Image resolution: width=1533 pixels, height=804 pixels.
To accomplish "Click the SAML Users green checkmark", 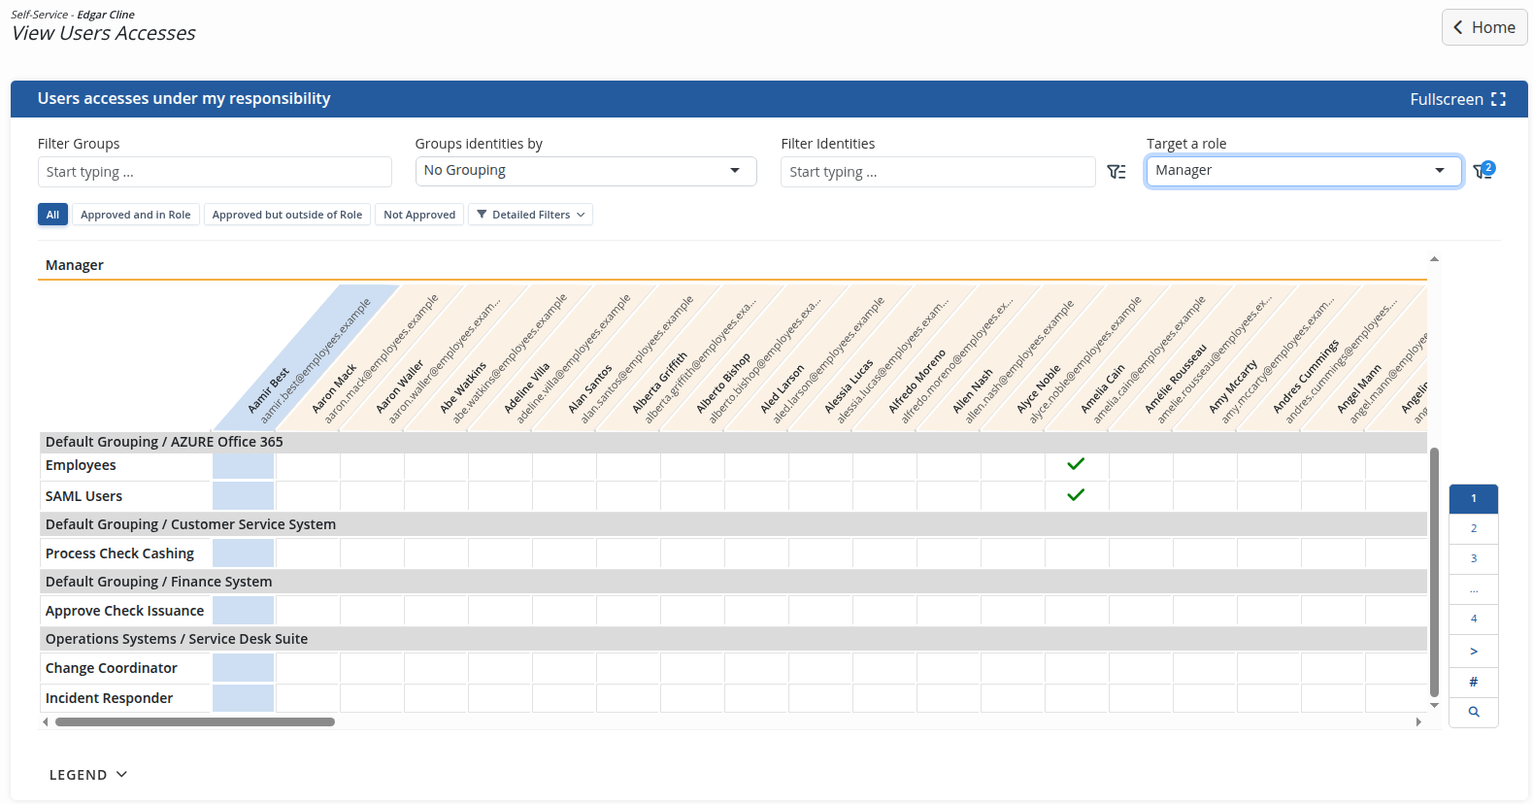I will [1076, 495].
